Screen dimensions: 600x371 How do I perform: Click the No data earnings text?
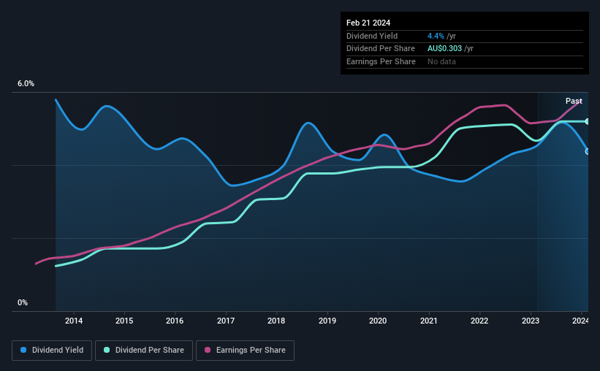pyautogui.click(x=441, y=61)
